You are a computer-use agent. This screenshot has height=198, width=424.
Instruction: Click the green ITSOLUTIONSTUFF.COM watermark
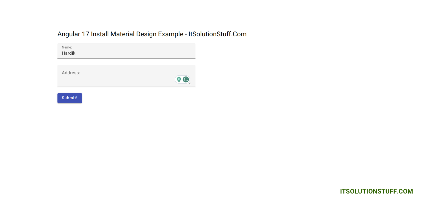tap(376, 191)
